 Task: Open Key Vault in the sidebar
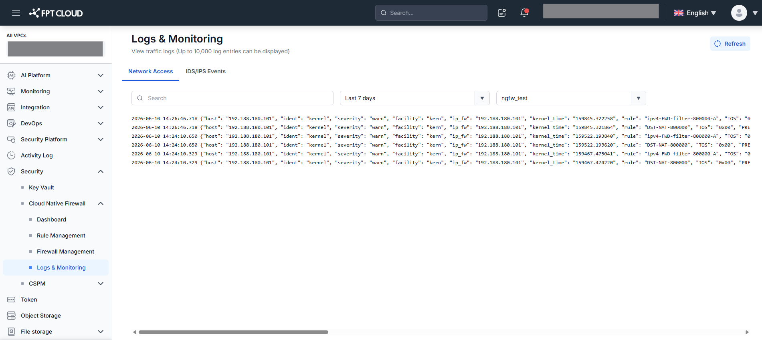(x=41, y=187)
